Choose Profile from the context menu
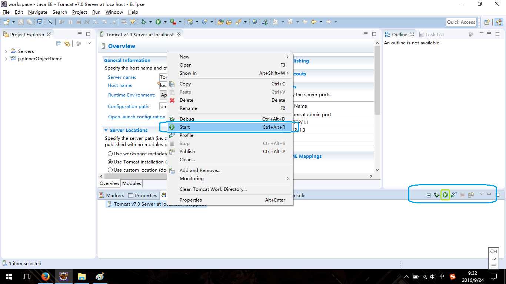The height and width of the screenshot is (284, 506). 230,135
